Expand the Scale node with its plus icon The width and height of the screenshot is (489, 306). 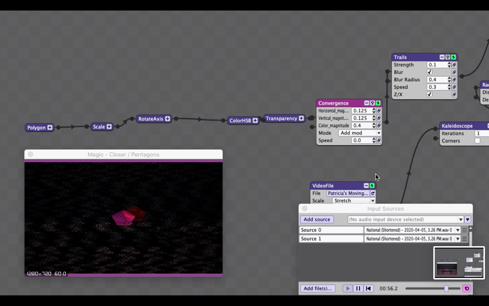pos(109,126)
